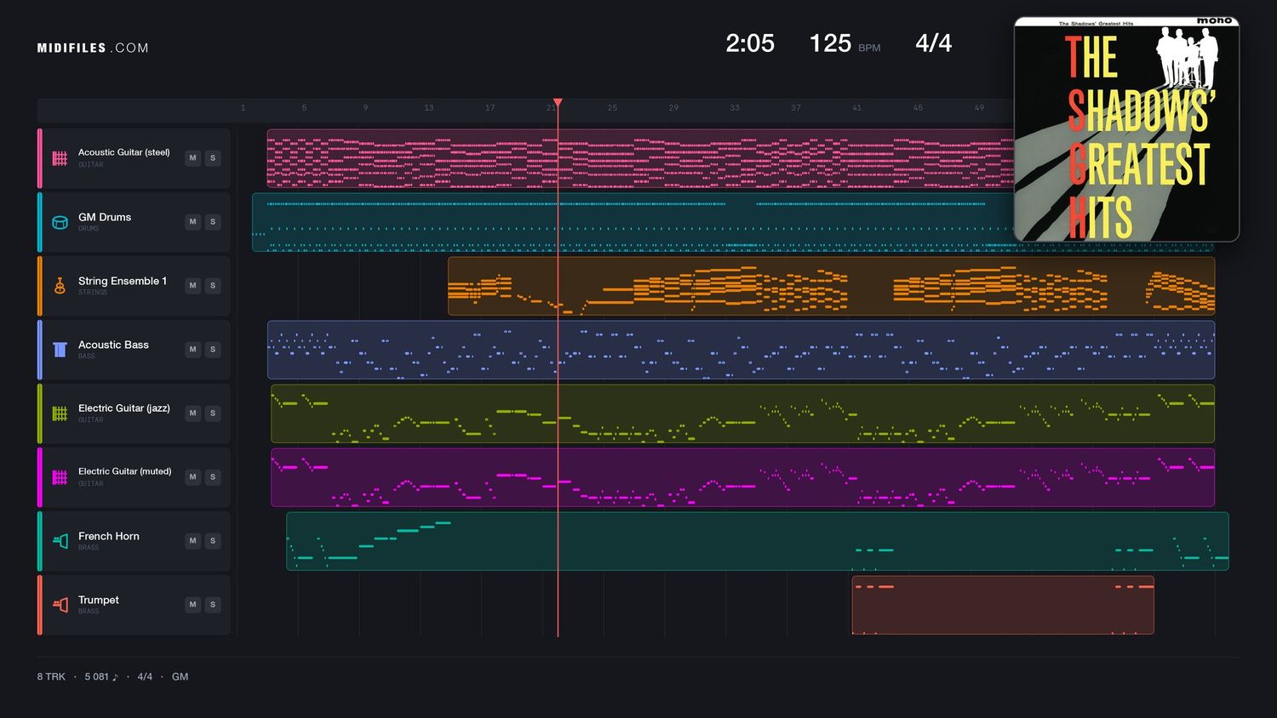Mute the GM Drums track

[193, 222]
